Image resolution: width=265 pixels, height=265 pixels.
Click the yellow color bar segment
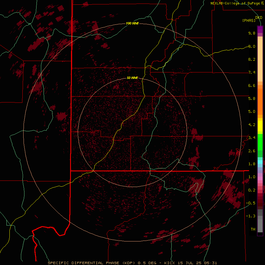[x=260, y=126]
